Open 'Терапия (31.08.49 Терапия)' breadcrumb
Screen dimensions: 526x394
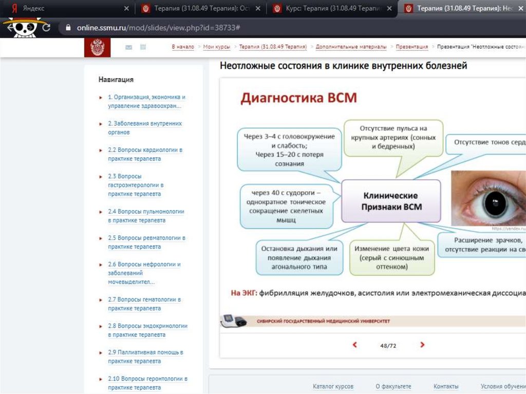(x=273, y=47)
